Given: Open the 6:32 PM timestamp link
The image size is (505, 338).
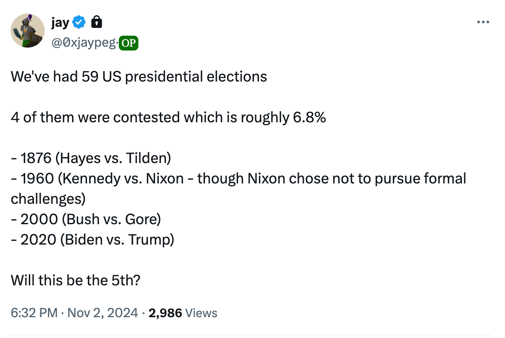Looking at the screenshot, I should pos(34,313).
